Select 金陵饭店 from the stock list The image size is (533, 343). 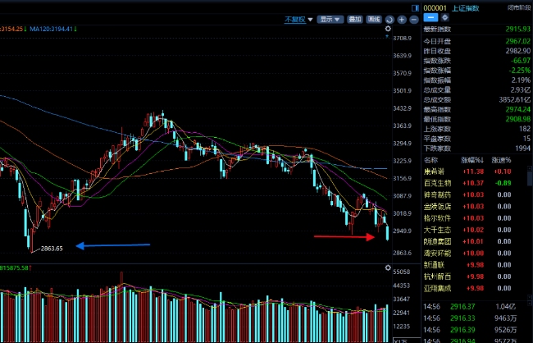437,206
